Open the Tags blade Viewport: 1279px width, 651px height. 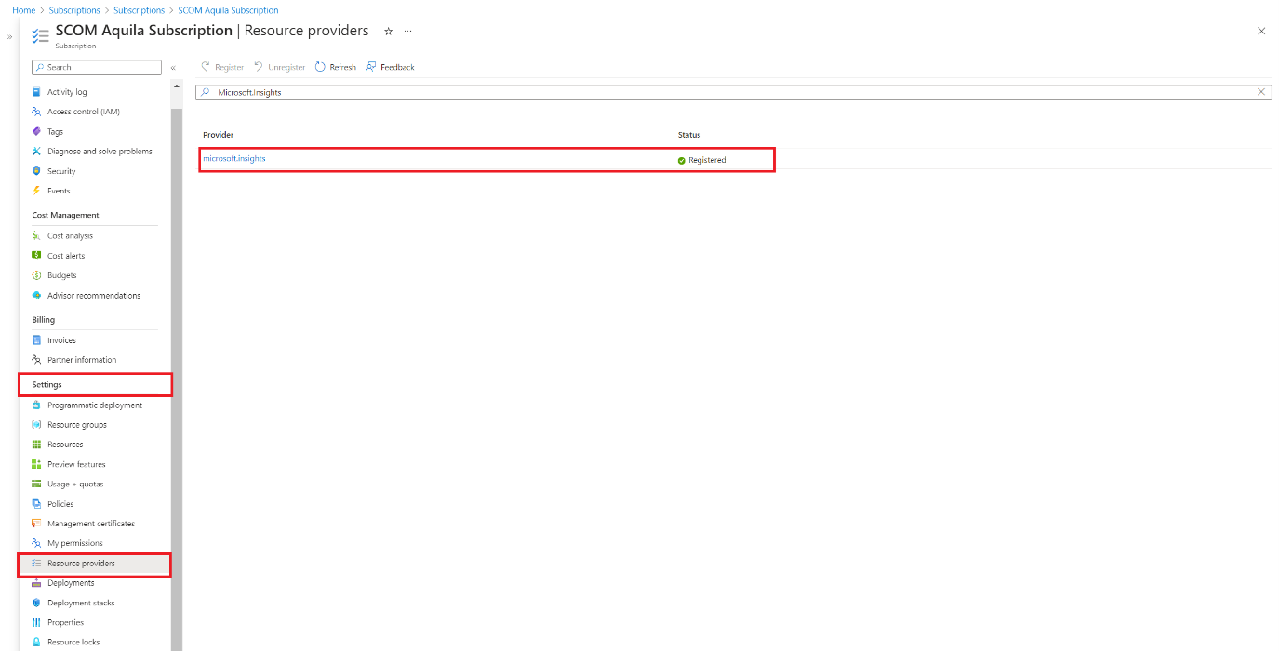pos(57,131)
